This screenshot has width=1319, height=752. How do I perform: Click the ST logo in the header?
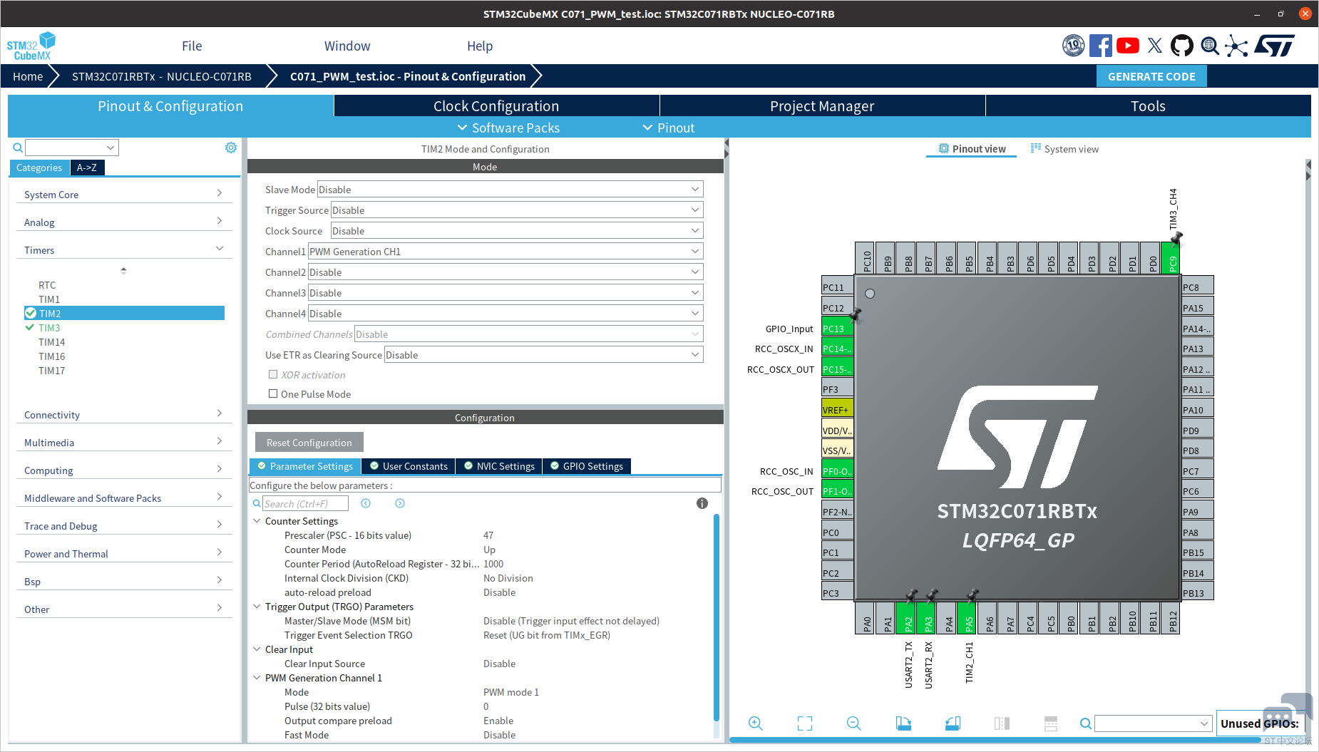pyautogui.click(x=1275, y=46)
